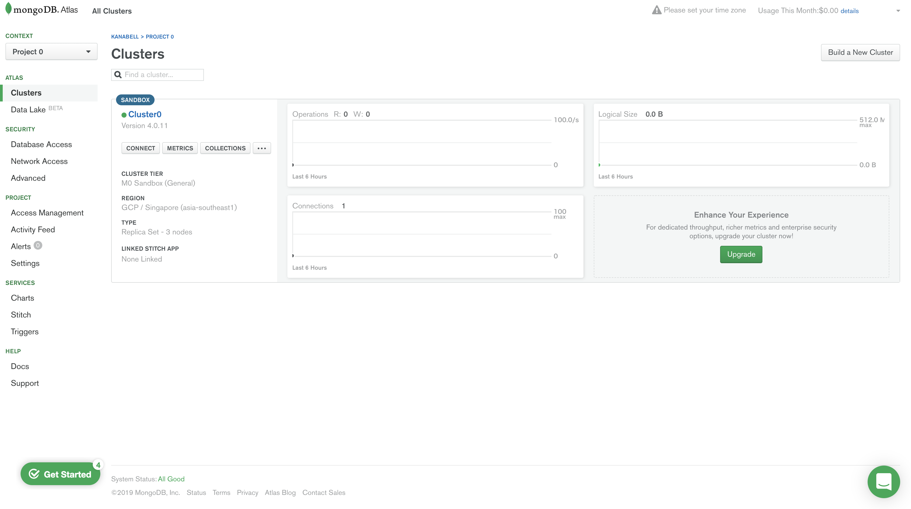The width and height of the screenshot is (911, 509).
Task: Open the Atlas Blog footer link
Action: point(280,492)
